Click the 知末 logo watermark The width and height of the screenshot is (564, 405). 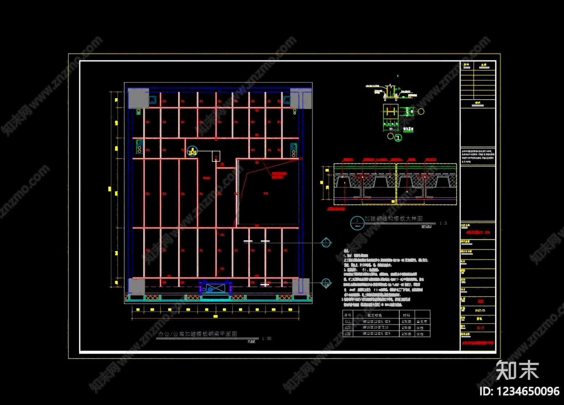517,370
